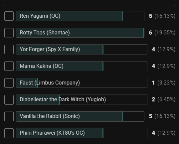Screen dimensions: 179x144
Task: Click the 2 (6.45%) vote count
Action: pos(164,100)
